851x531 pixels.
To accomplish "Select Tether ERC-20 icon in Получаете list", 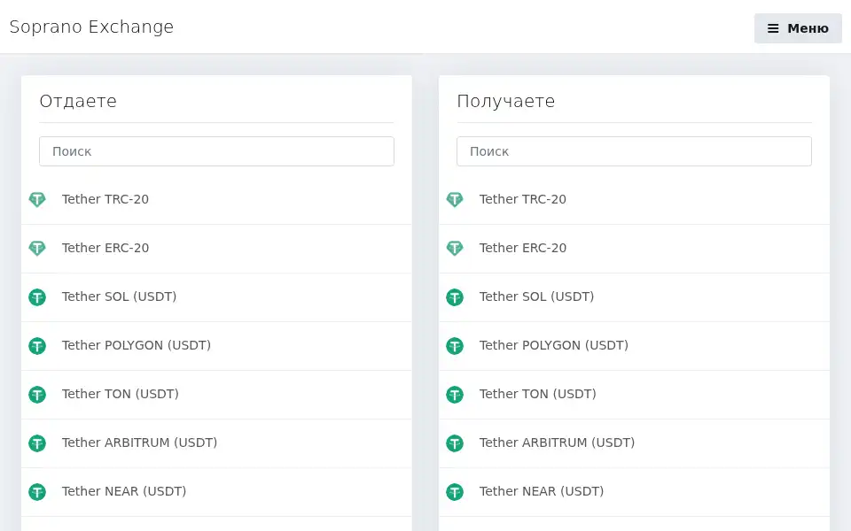I will pyautogui.click(x=455, y=248).
